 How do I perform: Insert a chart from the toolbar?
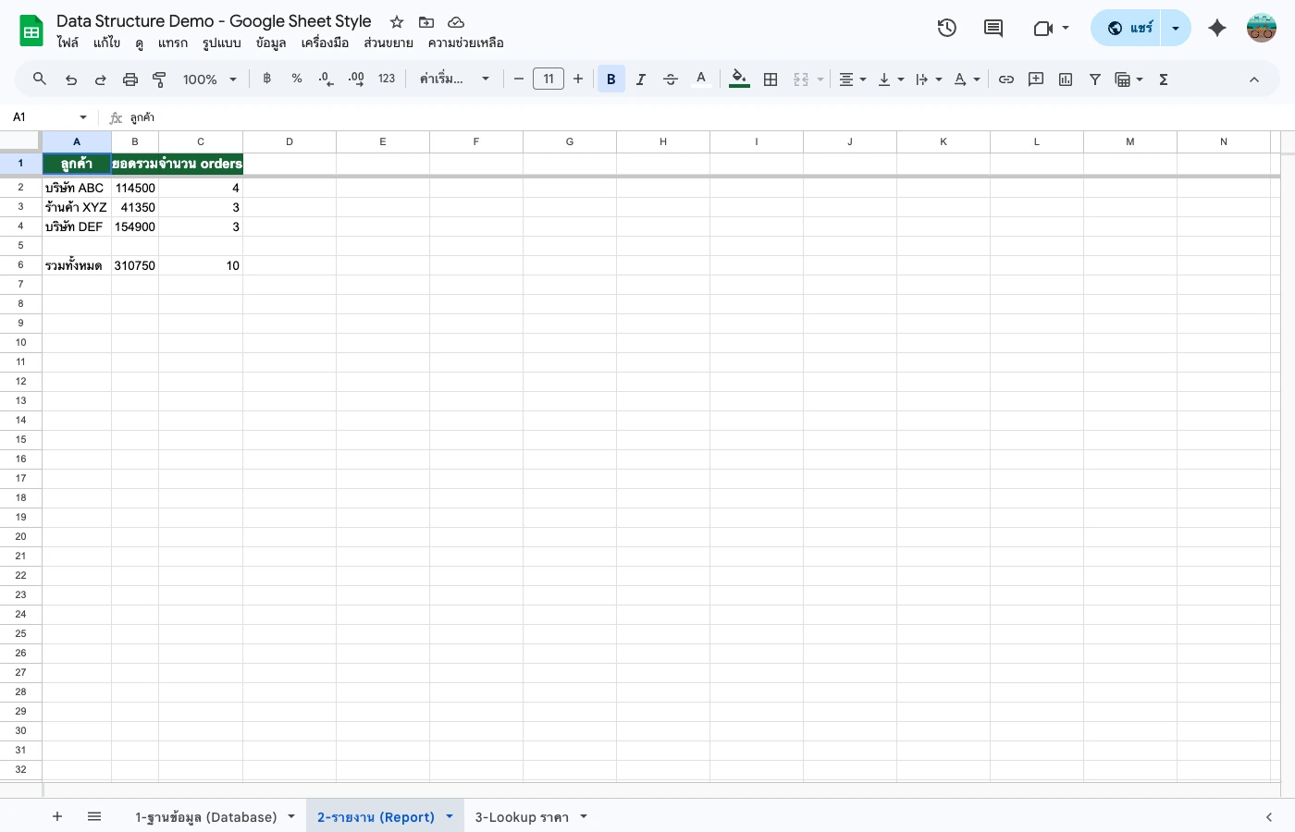1065,79
